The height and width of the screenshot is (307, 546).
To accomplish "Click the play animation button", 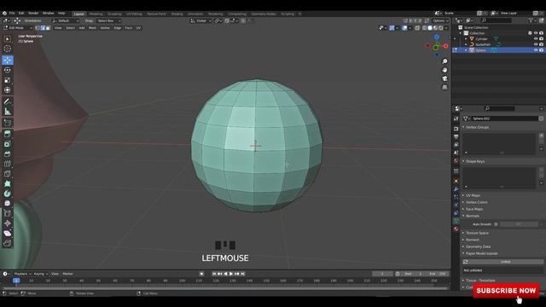I will point(231,274).
